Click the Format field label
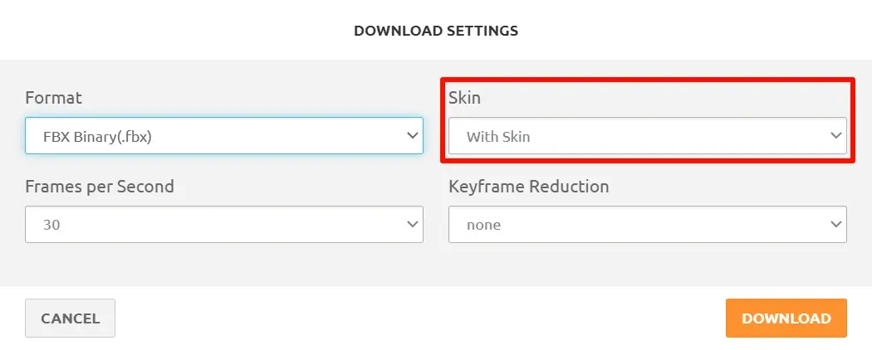Viewport: 872px width, 350px height. coord(53,98)
